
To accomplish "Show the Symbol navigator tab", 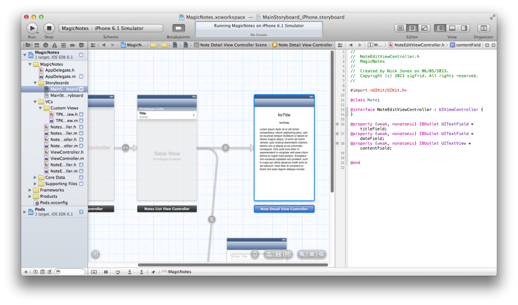I will click(x=36, y=46).
